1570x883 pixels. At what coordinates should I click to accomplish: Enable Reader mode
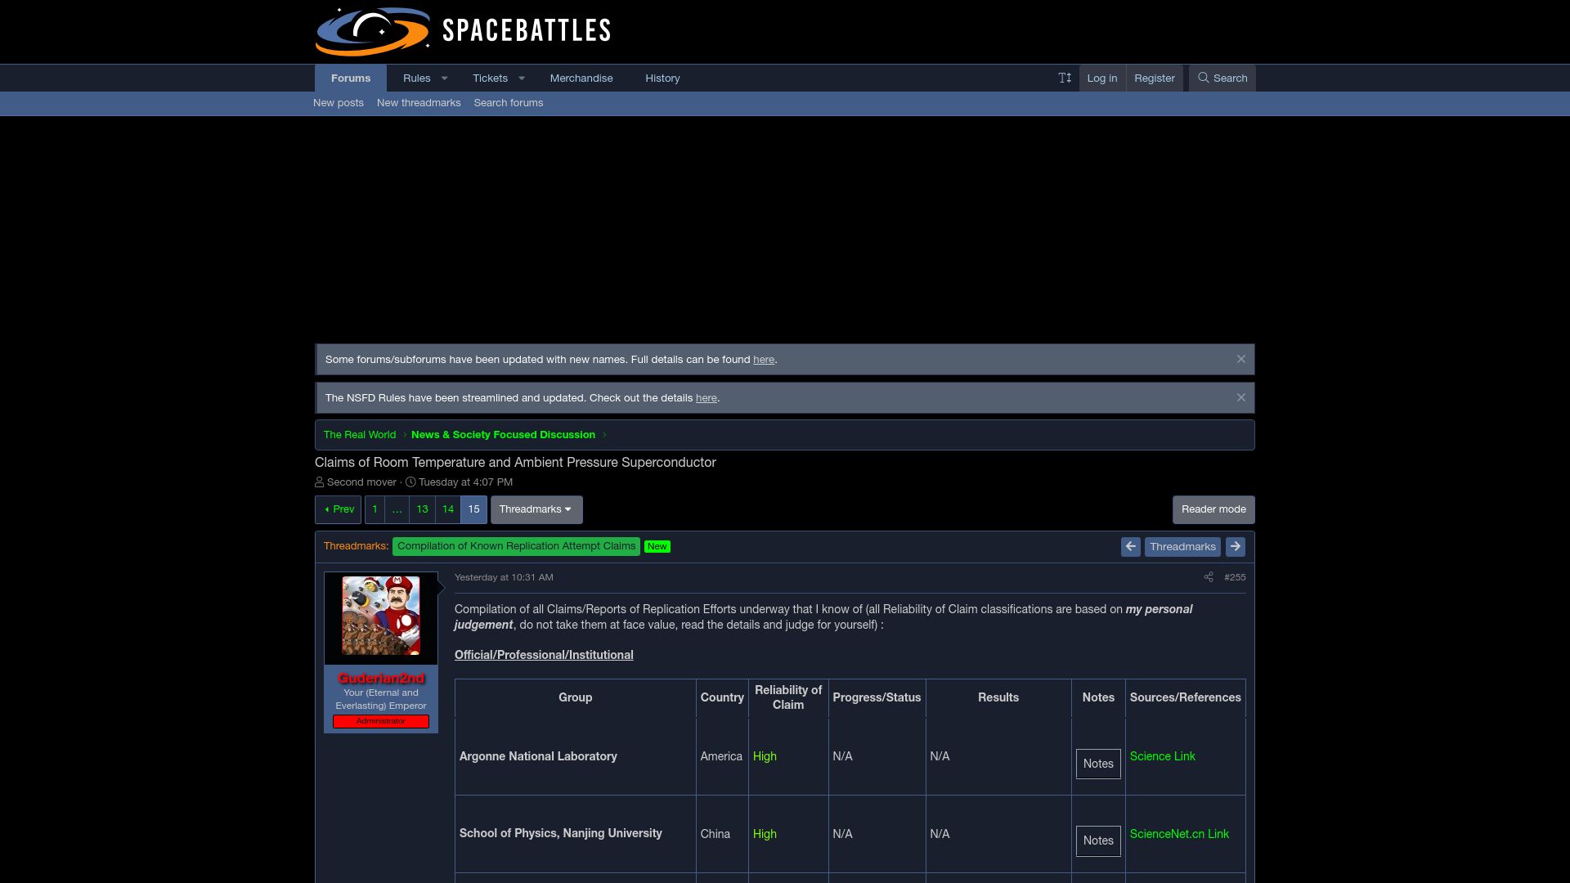[x=1213, y=509]
